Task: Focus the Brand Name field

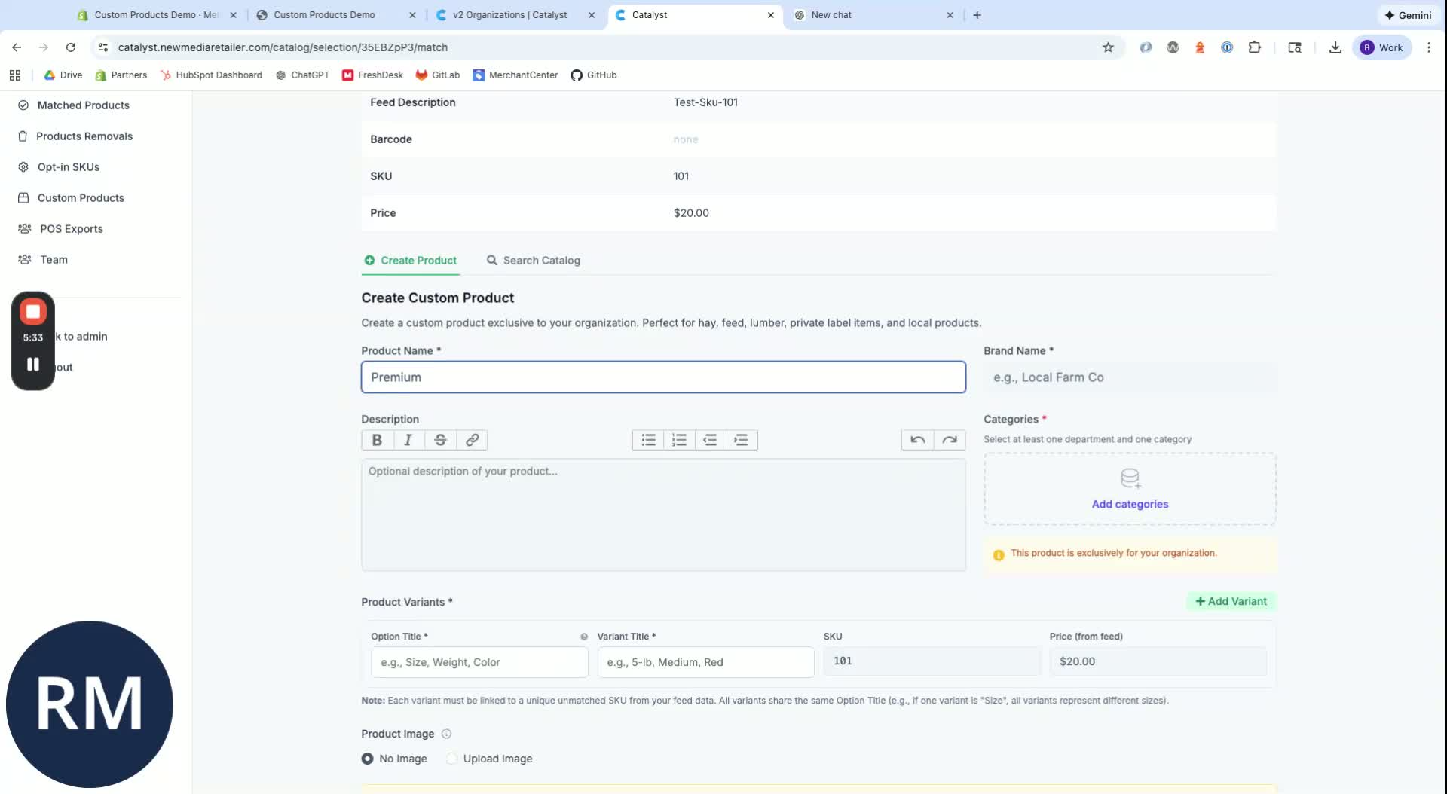Action: 1130,377
